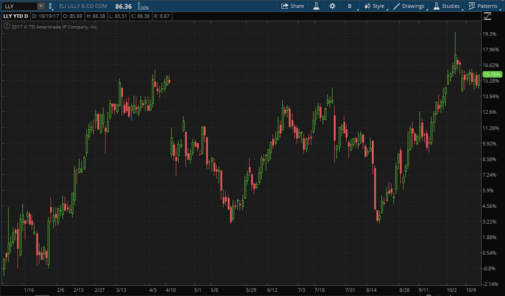Click the 86.36 last price value
505x296 pixels.
tap(124, 6)
